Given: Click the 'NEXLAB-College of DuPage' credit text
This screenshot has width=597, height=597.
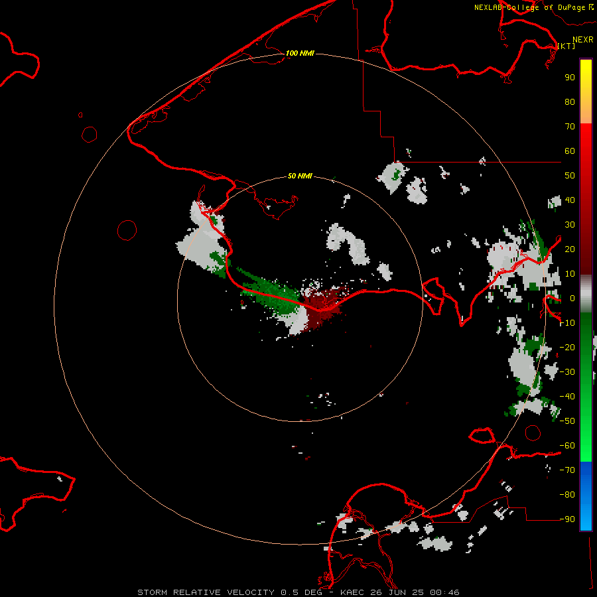Looking at the screenshot, I should [x=529, y=7].
